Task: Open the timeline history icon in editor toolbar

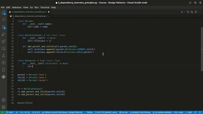Action: coord(188,12)
